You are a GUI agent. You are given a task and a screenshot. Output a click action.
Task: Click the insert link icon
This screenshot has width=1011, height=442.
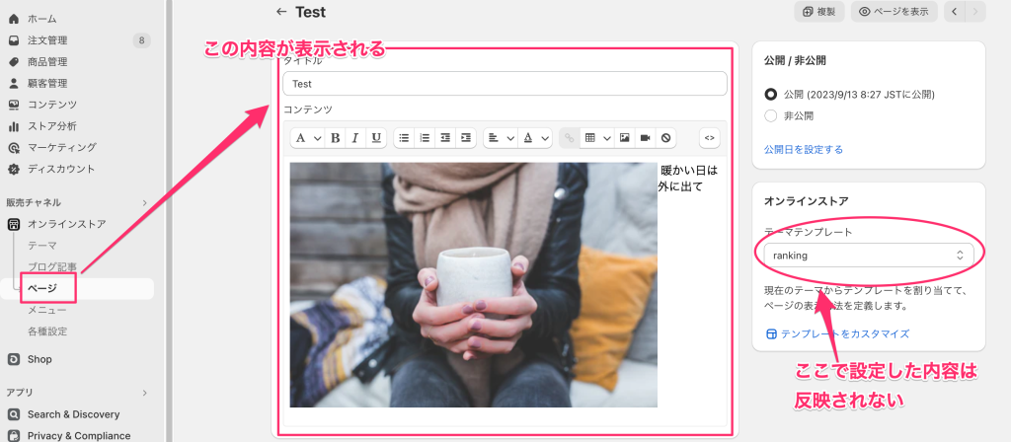coord(570,138)
